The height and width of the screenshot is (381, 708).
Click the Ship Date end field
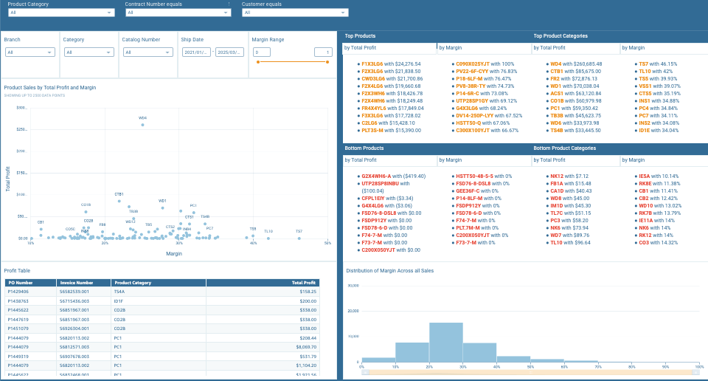click(229, 52)
